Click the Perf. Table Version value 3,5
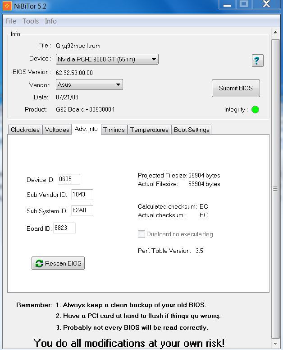This screenshot has width=283, height=350. pos(199,251)
